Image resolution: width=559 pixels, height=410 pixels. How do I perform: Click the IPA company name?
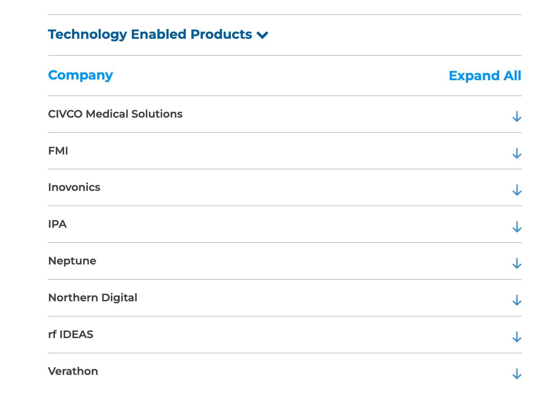pyautogui.click(x=58, y=224)
